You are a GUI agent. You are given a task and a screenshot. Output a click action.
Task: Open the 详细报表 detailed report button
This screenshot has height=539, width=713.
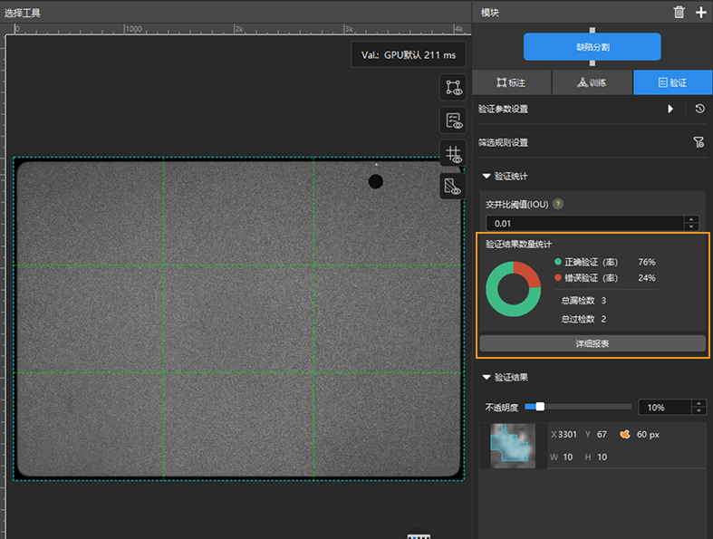point(592,343)
